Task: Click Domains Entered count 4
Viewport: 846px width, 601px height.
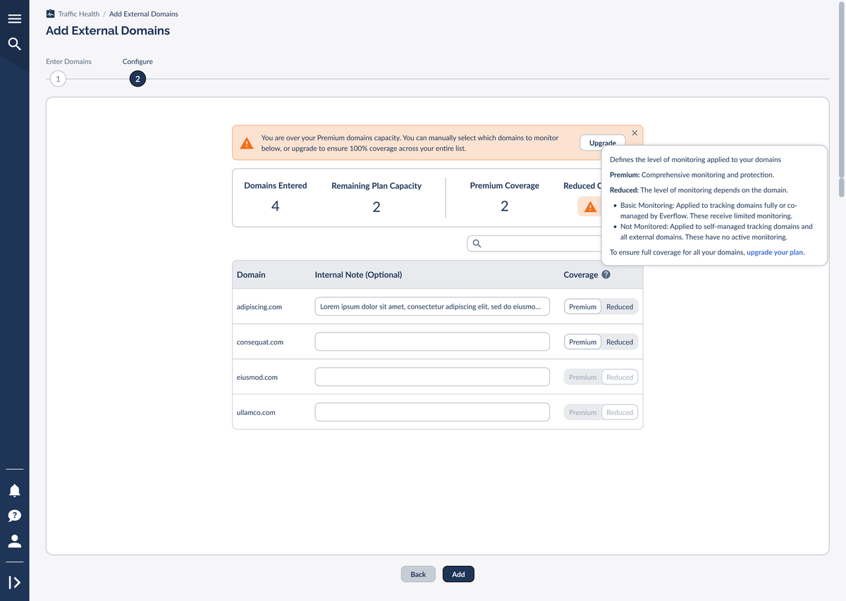Action: click(x=276, y=206)
